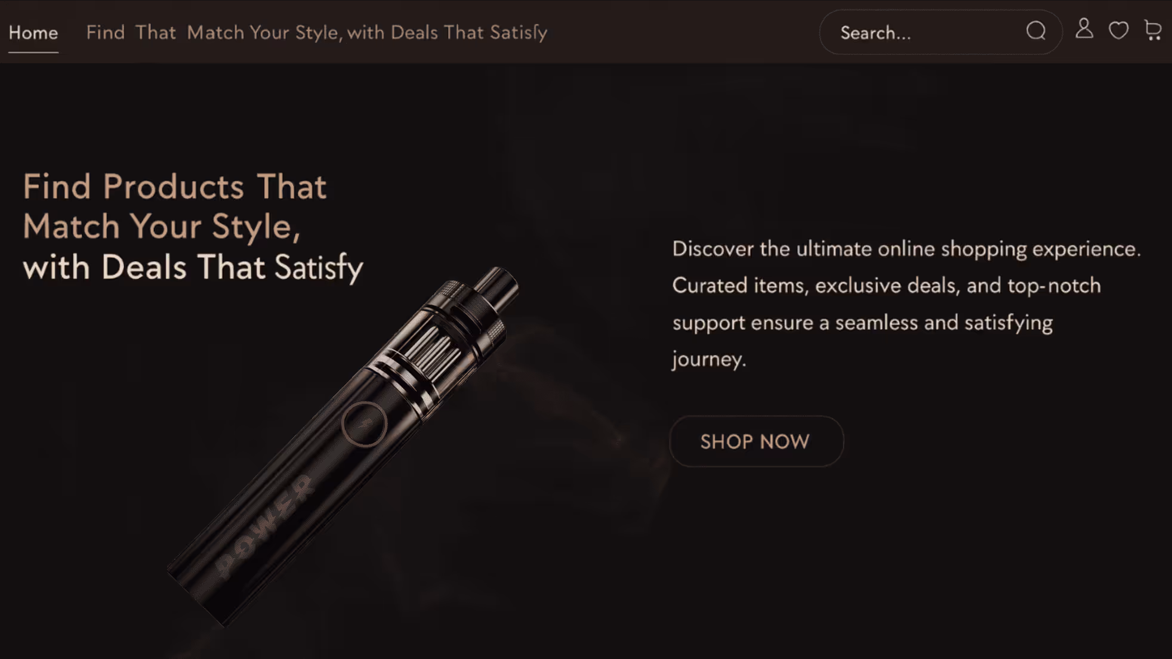Open the "with Deals That Satisfy" nav item

point(448,32)
